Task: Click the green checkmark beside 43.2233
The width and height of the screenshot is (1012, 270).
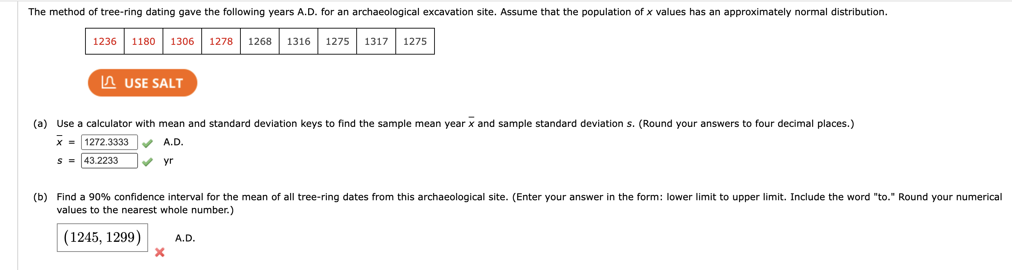Action: [148, 161]
